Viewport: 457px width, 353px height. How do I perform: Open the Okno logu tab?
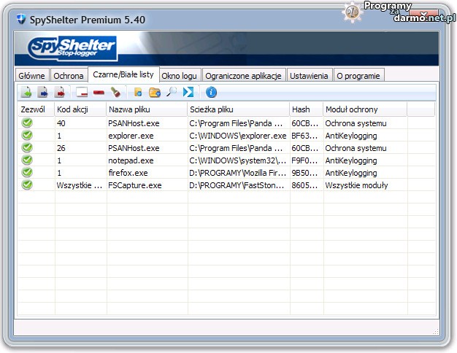(x=179, y=76)
